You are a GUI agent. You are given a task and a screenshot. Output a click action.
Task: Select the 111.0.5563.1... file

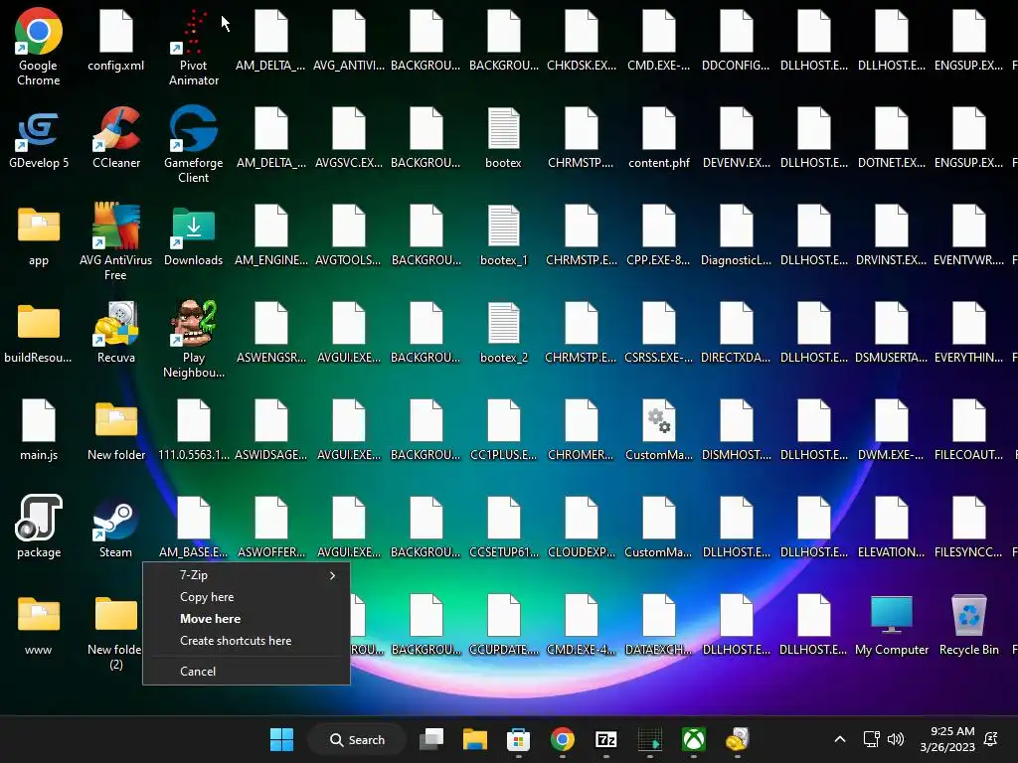pyautogui.click(x=194, y=429)
